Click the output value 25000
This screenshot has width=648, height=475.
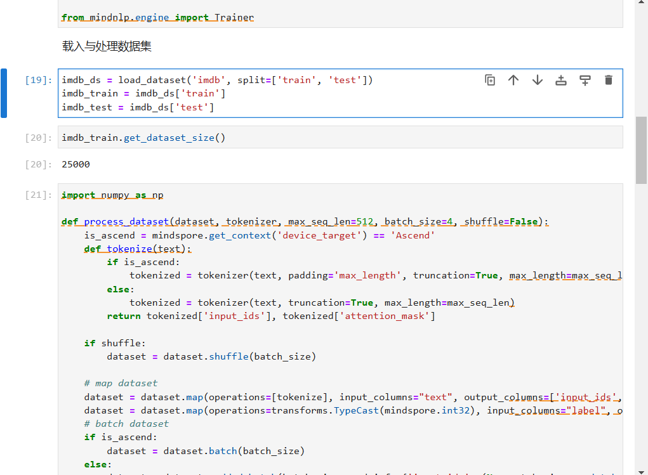(x=76, y=164)
